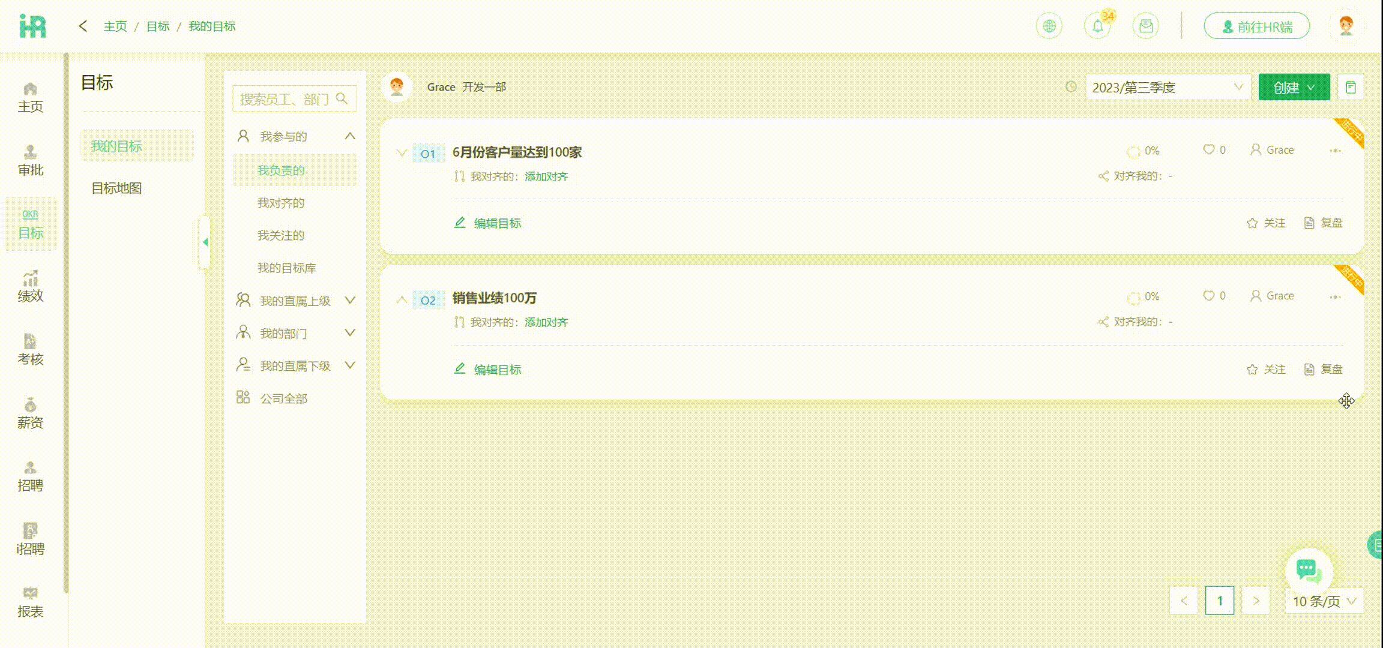Image resolution: width=1383 pixels, height=648 pixels.
Task: Select 我的目标 menu item
Action: tap(137, 146)
